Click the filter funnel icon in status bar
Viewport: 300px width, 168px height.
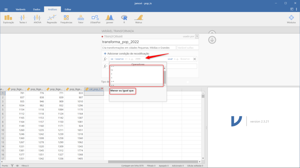click(x=12, y=166)
